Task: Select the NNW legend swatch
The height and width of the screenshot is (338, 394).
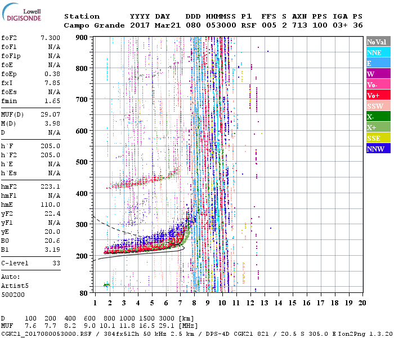Action: click(378, 148)
